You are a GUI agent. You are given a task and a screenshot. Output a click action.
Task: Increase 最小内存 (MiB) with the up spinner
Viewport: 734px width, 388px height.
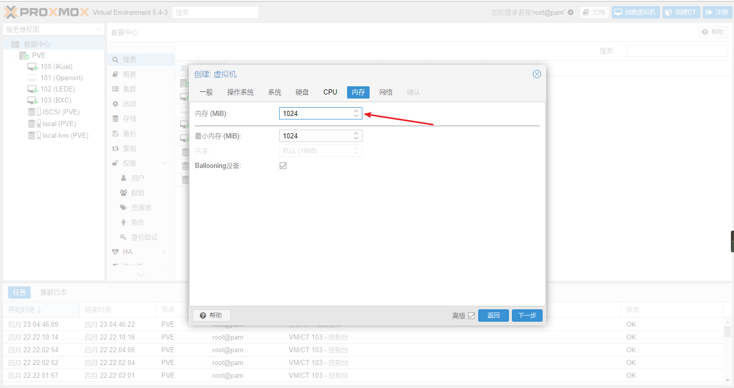356,133
